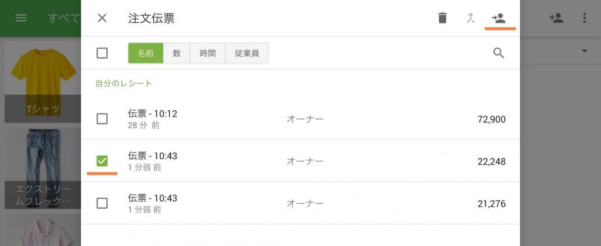Add customer icon in background toolbar
This screenshot has width=601, height=246.
tap(556, 18)
